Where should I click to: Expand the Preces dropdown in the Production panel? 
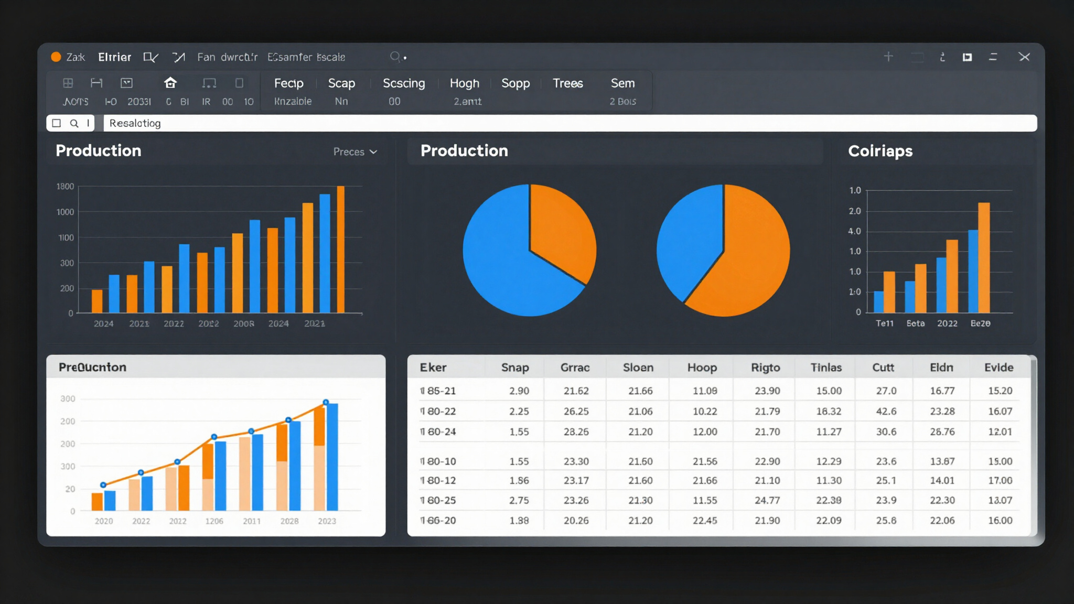point(355,152)
